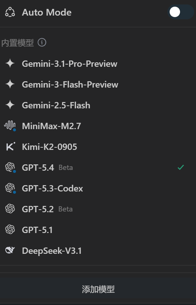Switch to the GPT-5.2 Beta model
196x305 pixels.
(x=98, y=209)
